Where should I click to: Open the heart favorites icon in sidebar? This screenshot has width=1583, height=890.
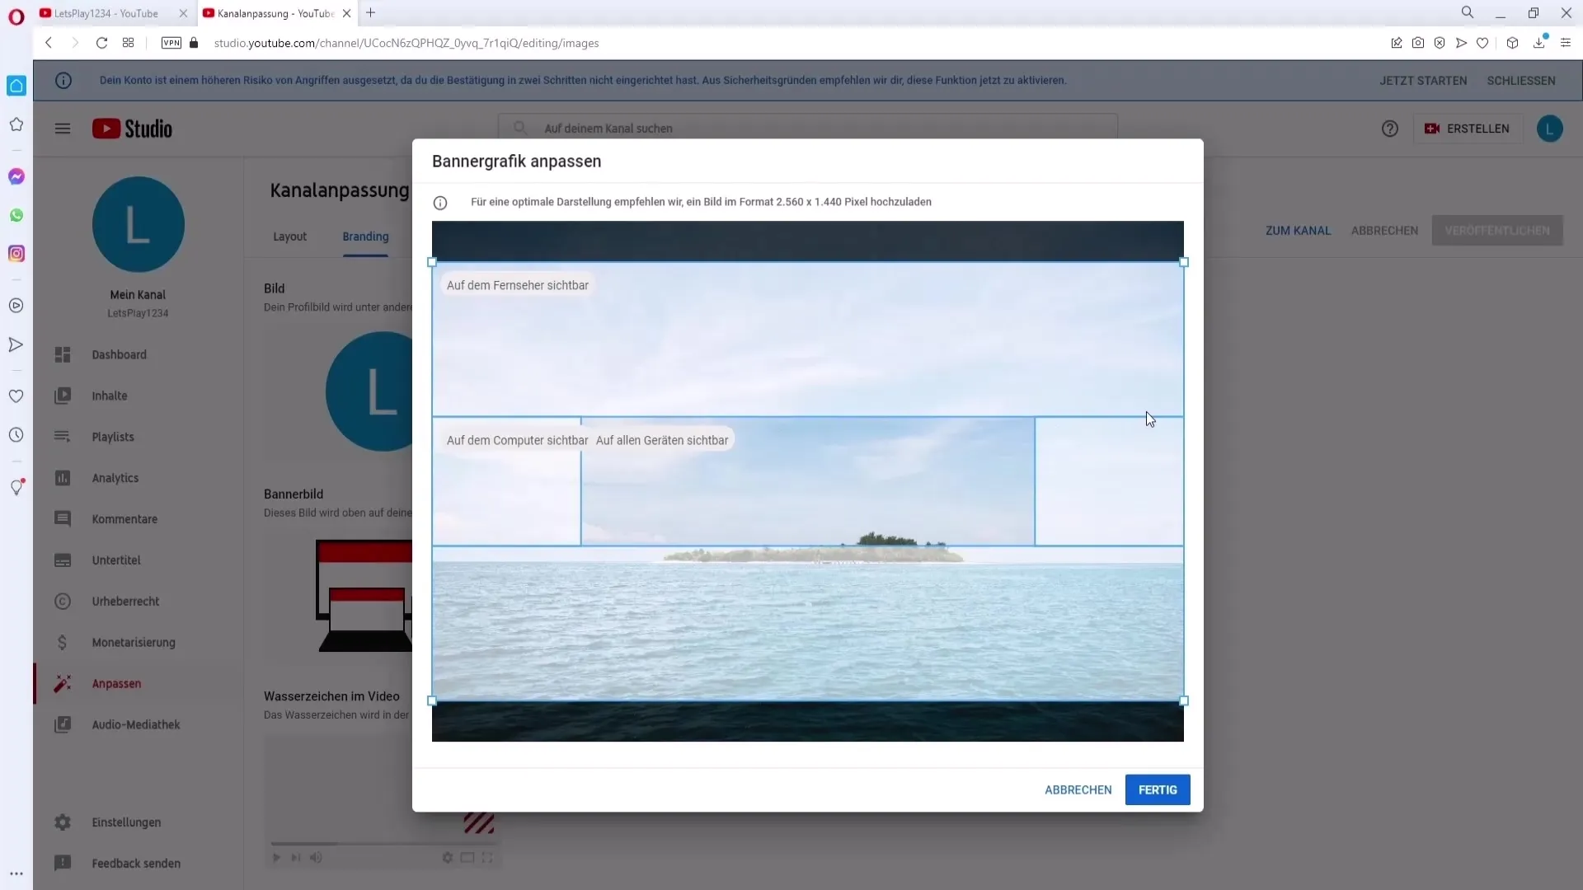16,396
